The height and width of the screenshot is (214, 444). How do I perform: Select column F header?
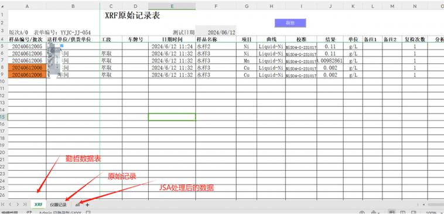click(216, 6)
